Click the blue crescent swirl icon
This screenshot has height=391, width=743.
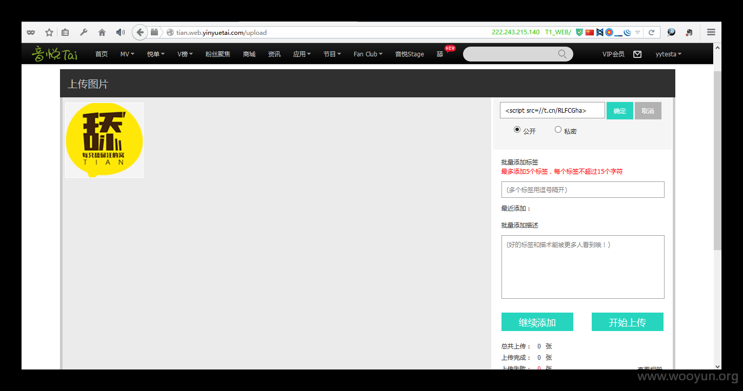coord(627,32)
